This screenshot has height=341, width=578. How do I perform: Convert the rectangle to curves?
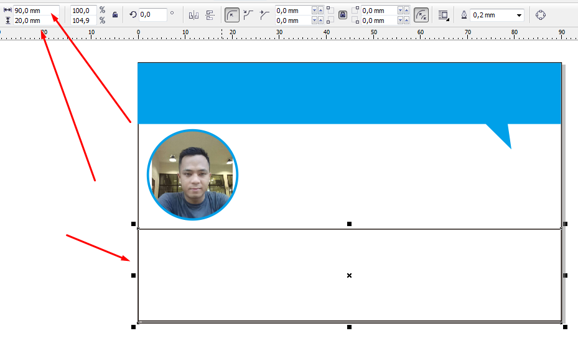541,15
